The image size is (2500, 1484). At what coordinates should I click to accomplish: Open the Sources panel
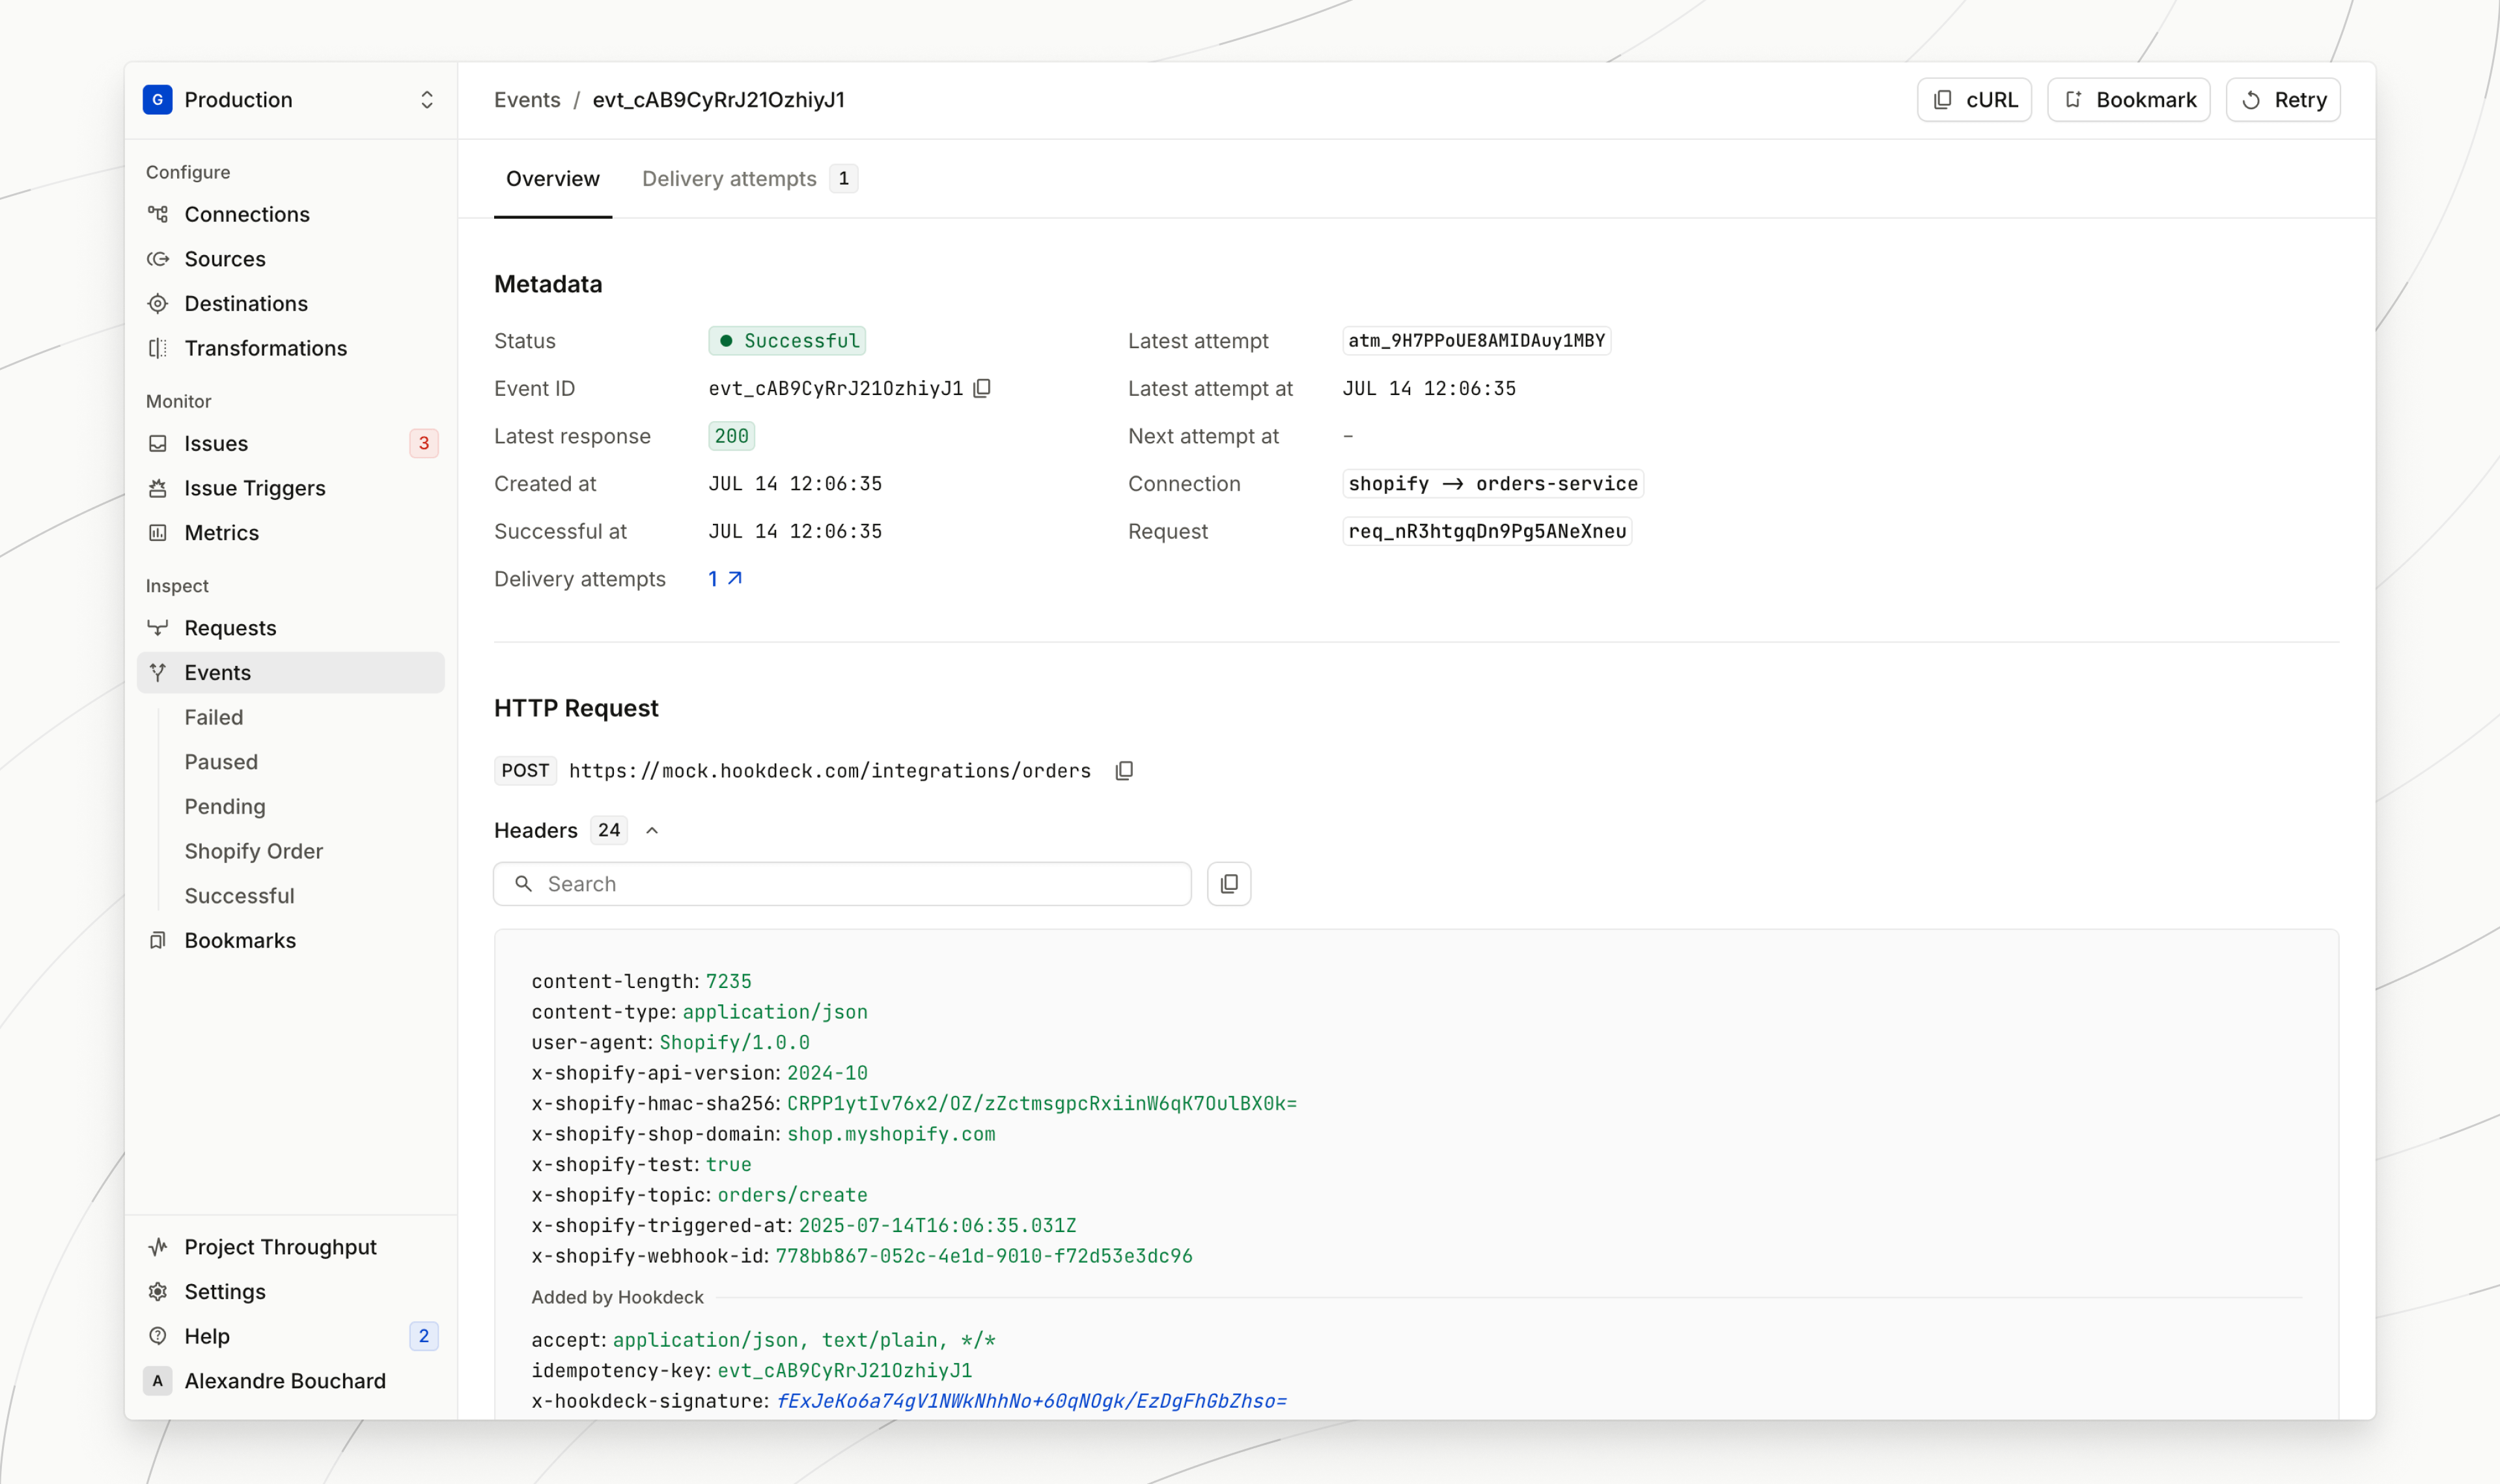click(x=224, y=259)
